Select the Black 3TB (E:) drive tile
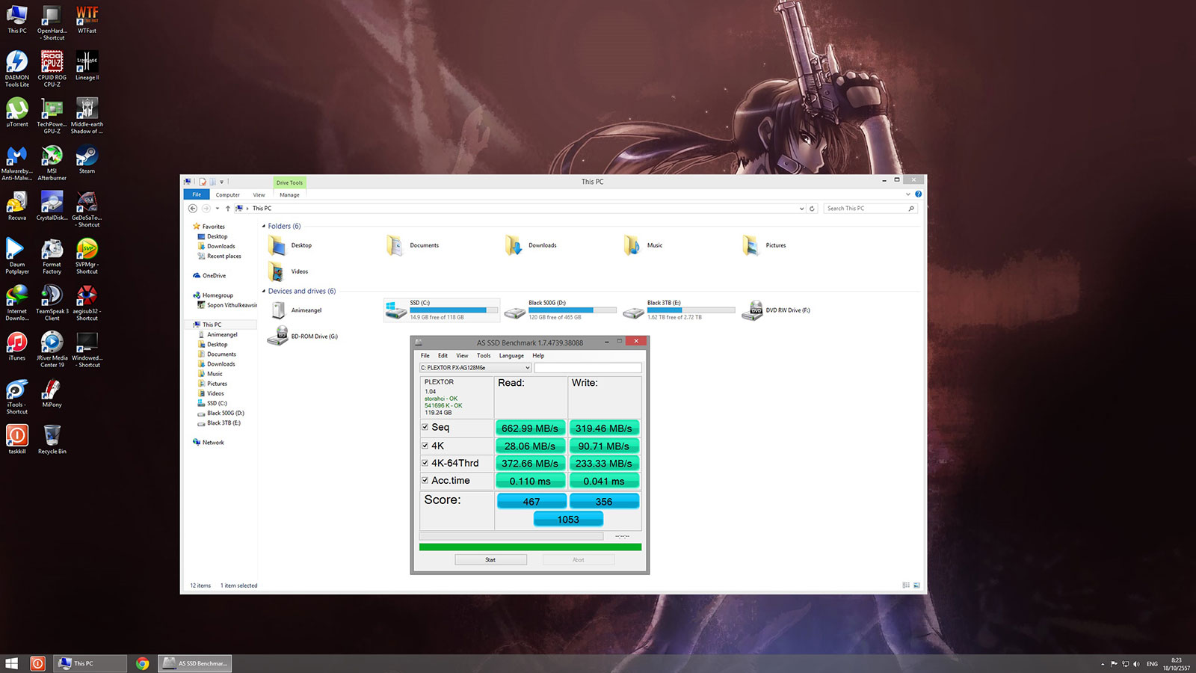1196x673 pixels. [x=679, y=310]
